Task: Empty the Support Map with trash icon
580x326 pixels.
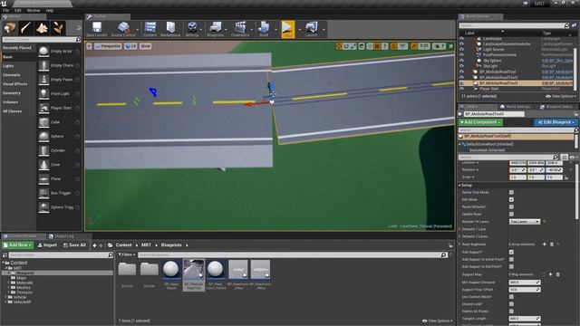Action: (x=558, y=274)
